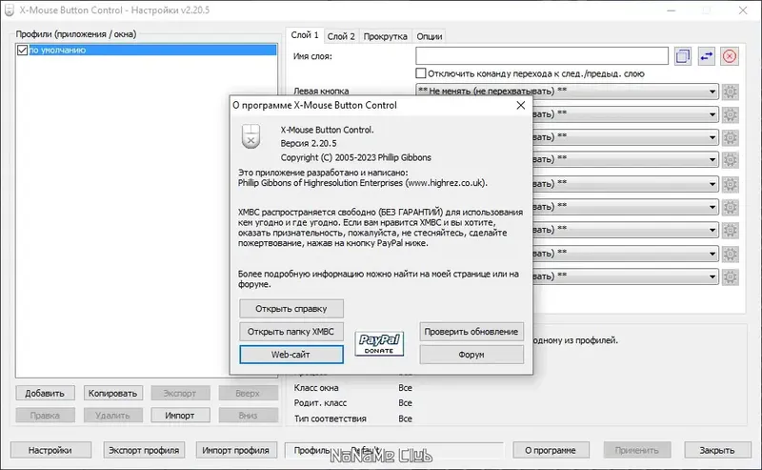The image size is (762, 470).
Task: Click the Профили (приложения / окна) heading
Action: [x=76, y=34]
